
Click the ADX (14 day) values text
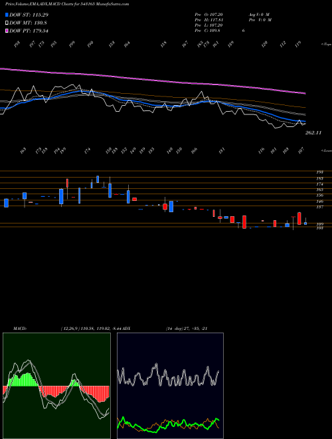pyautogui.click(x=187, y=329)
